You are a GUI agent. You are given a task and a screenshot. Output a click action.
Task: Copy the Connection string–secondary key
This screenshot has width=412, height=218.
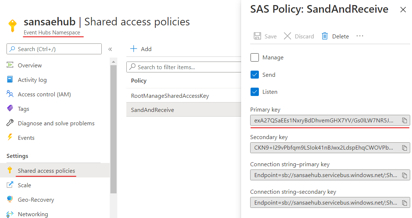coord(404,202)
